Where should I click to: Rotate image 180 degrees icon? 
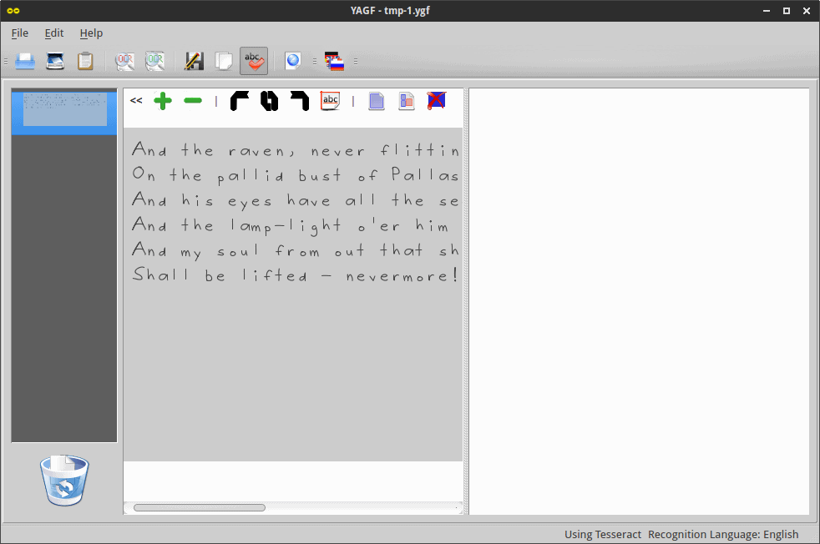270,101
